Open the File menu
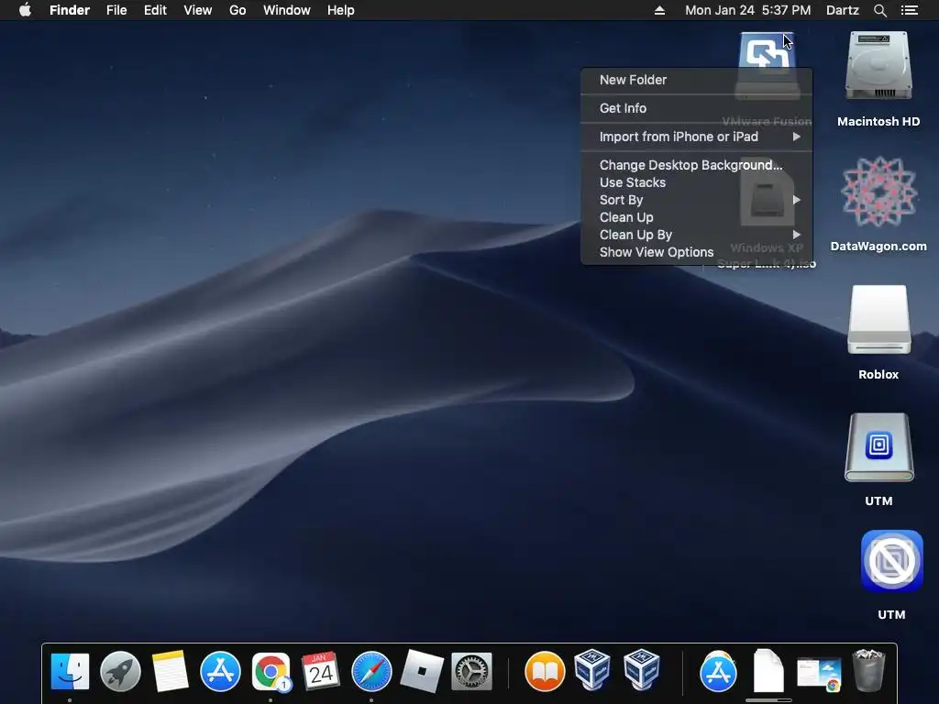Image resolution: width=939 pixels, height=704 pixels. tap(116, 10)
